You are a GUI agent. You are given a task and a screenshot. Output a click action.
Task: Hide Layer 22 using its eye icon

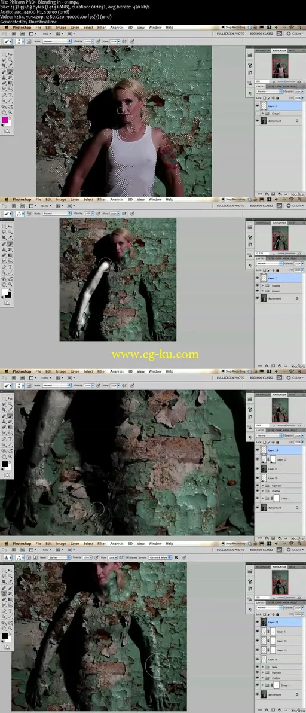tap(258, 622)
